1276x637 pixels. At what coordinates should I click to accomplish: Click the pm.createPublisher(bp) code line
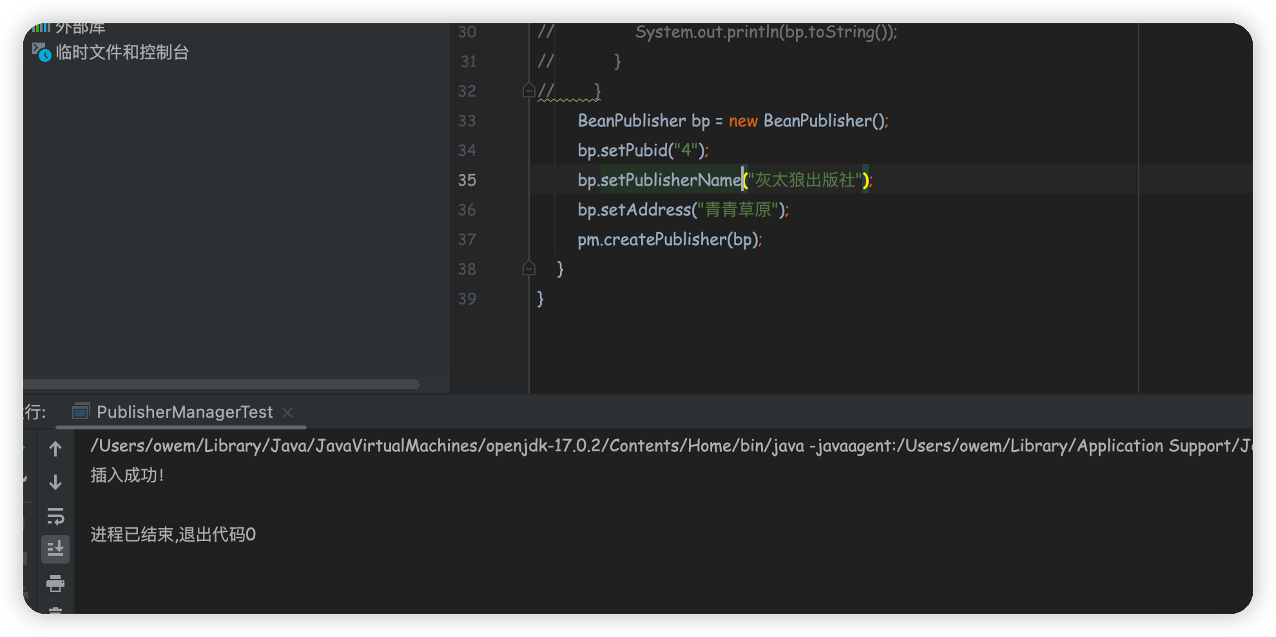[x=669, y=240]
